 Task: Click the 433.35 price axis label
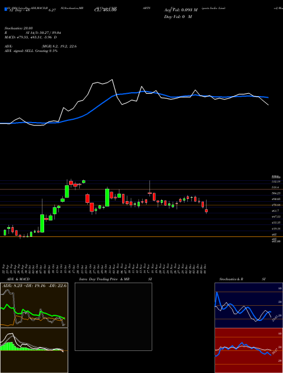276,223
